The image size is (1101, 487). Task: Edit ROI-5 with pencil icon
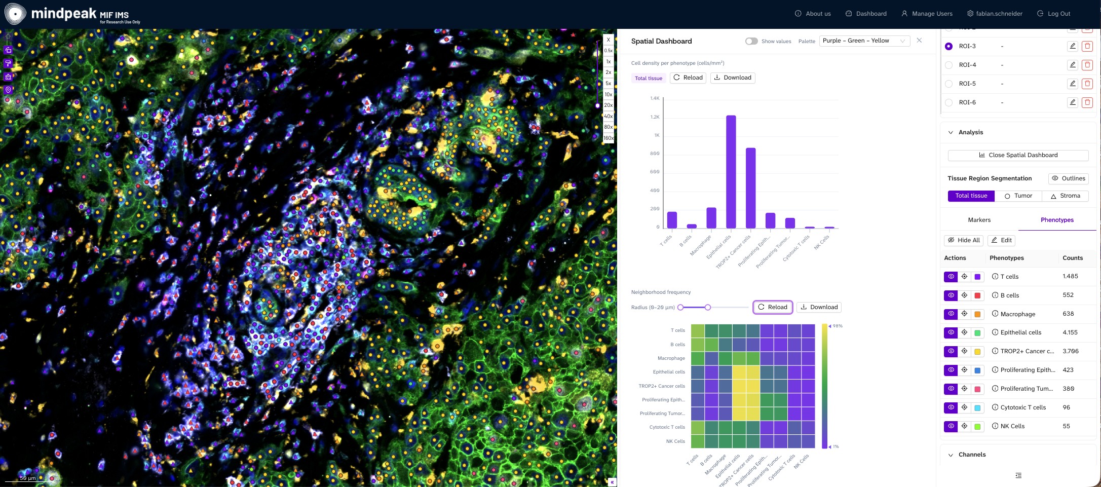click(1072, 84)
